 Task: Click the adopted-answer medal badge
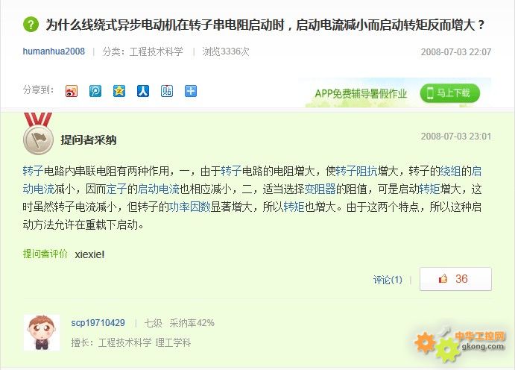coord(38,134)
